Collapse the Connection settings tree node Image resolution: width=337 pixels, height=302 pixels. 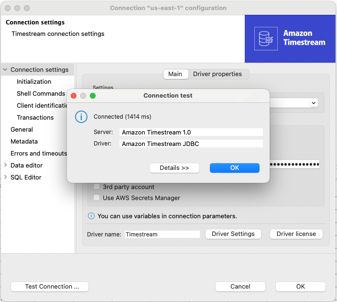point(5,70)
